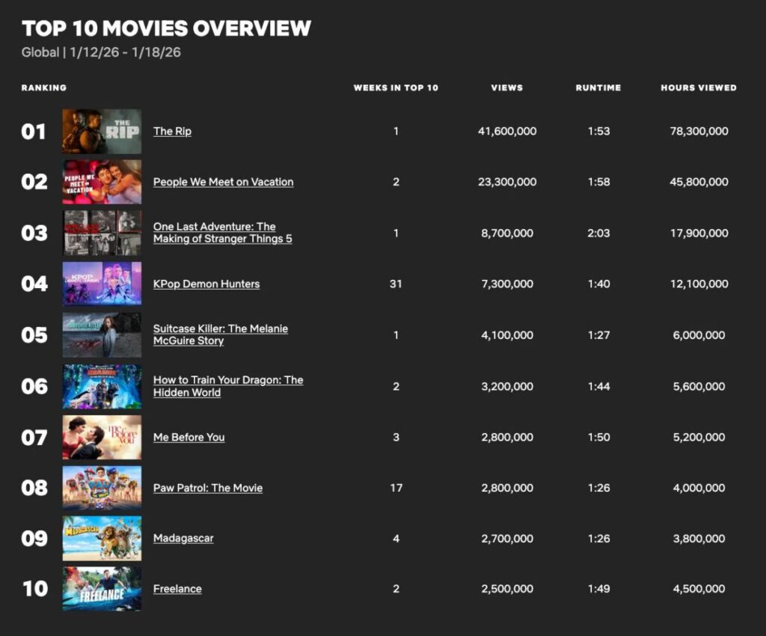
Task: Open The Rip movie poster thumbnail
Action: pos(102,132)
